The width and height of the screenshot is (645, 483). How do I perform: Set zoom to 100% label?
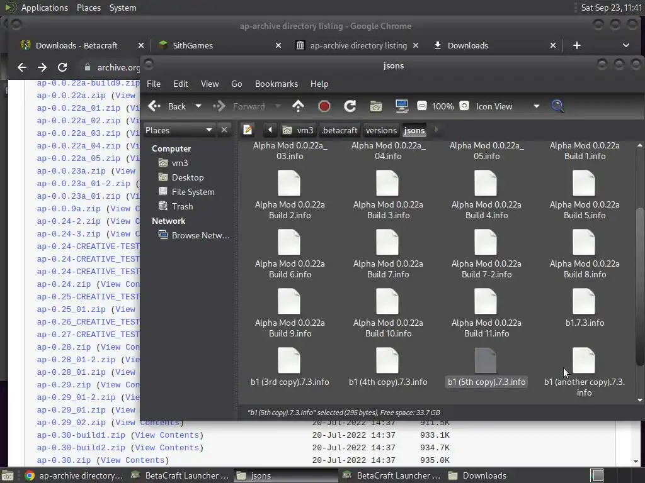point(443,106)
